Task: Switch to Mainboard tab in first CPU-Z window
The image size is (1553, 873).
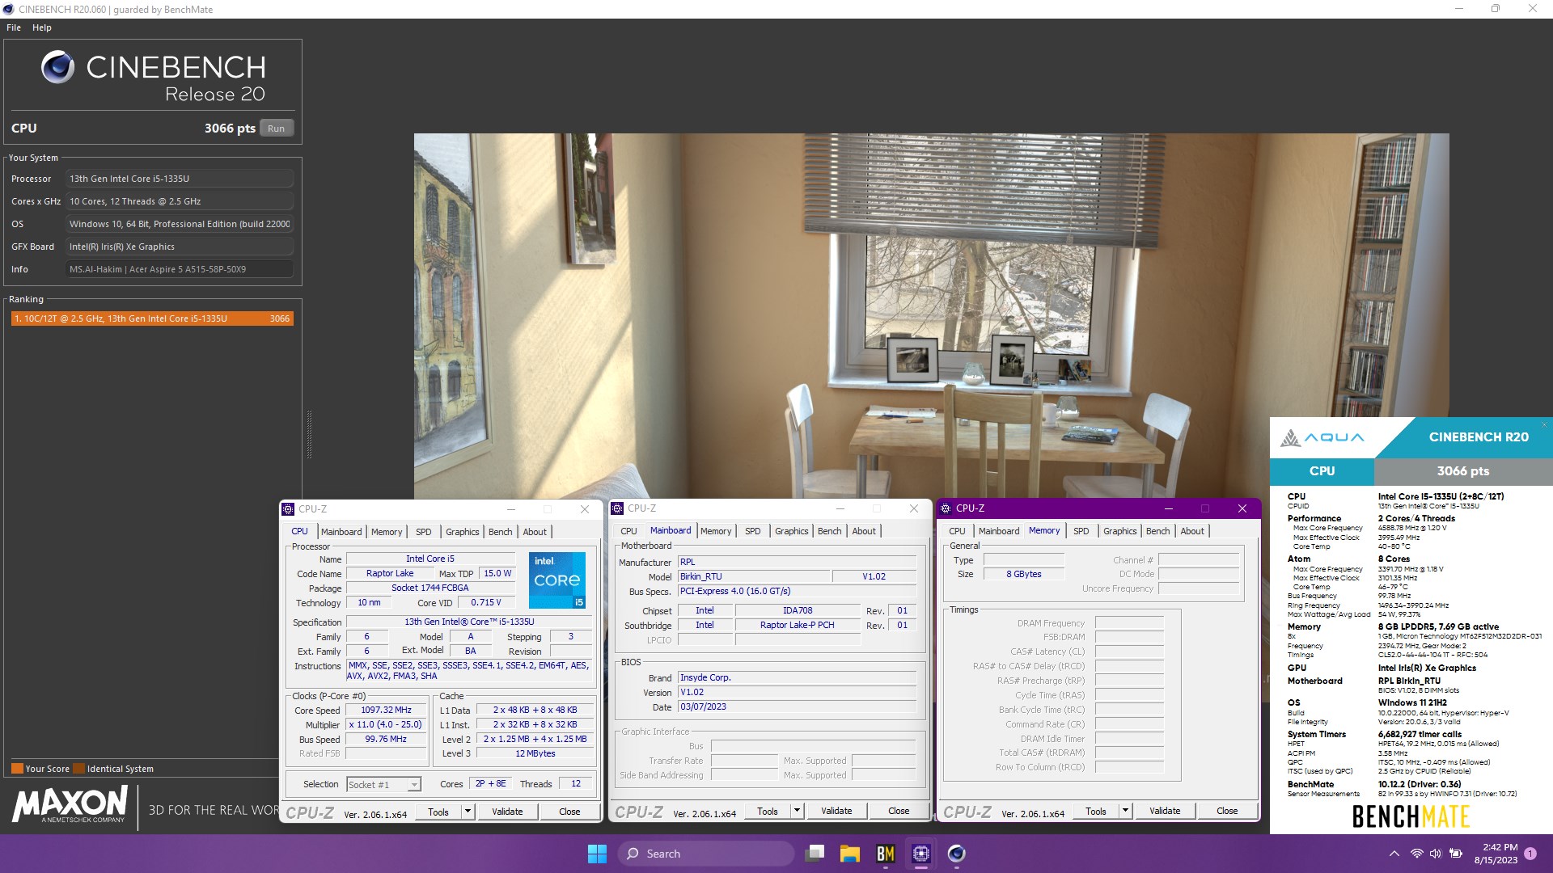Action: click(341, 532)
